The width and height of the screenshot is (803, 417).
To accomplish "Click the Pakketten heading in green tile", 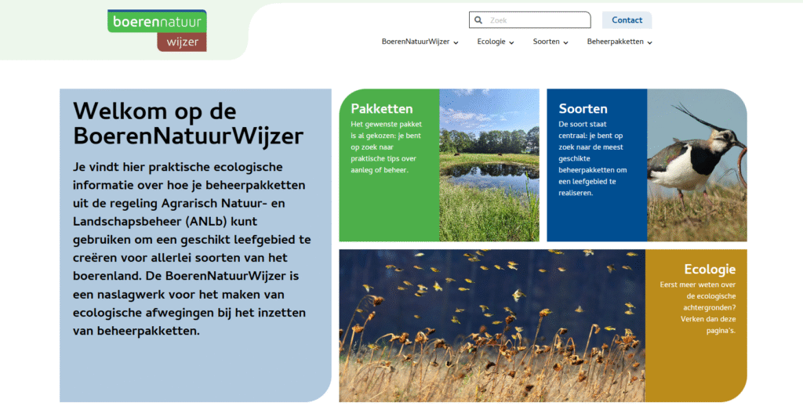I will (382, 108).
